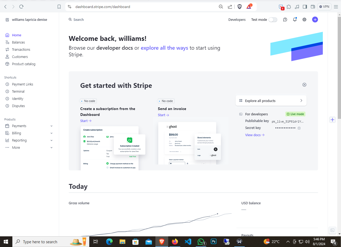Open Visual Studio Code from taskbar

(188, 242)
